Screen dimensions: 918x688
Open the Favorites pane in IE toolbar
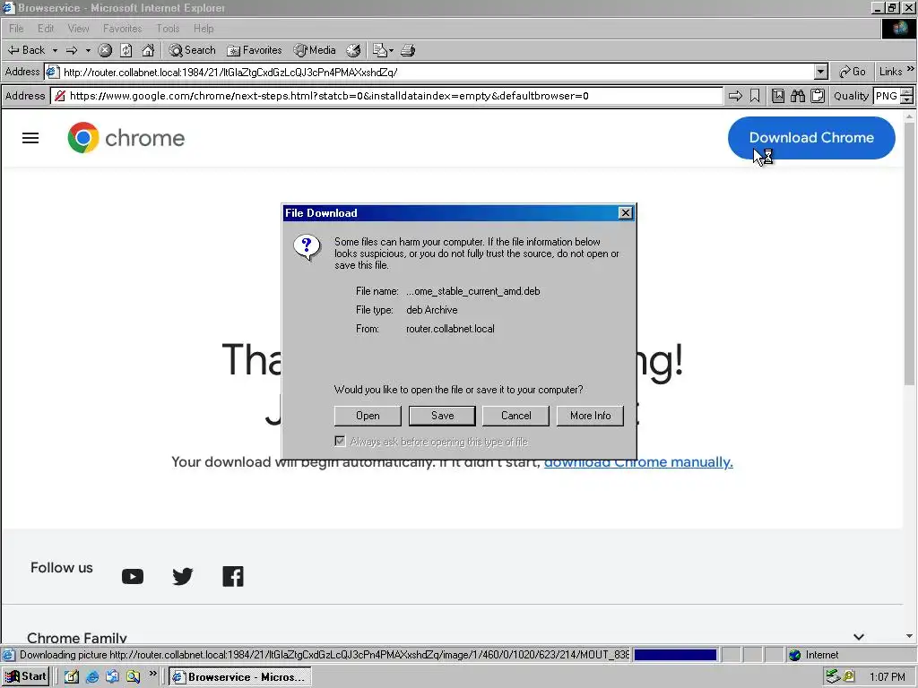point(255,50)
